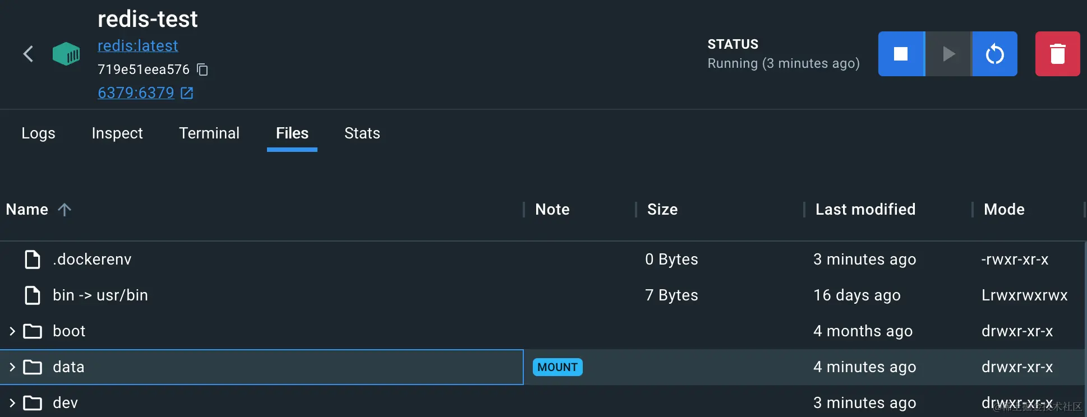This screenshot has width=1087, height=417.
Task: Toggle the Name sort arrow
Action: point(65,210)
